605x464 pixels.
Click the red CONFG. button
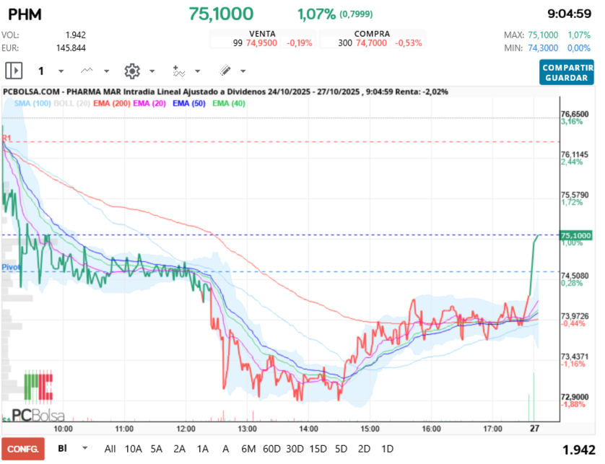[22, 448]
